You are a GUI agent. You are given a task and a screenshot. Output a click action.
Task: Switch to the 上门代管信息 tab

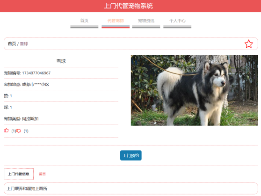(x=19, y=174)
